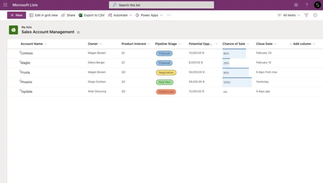
Task: Open the help question mark icon
Action: coord(307,5)
